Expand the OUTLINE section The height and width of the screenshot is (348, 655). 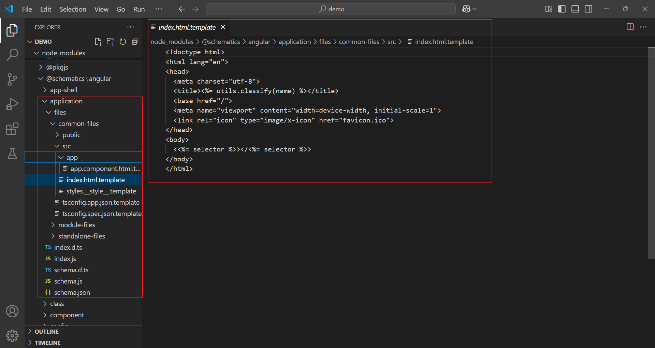47,332
